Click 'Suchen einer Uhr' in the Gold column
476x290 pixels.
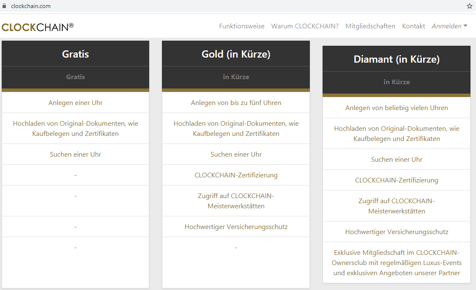tap(236, 154)
